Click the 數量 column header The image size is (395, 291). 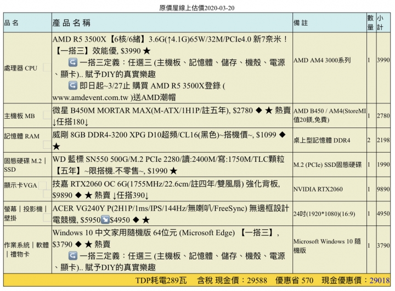[370, 22]
